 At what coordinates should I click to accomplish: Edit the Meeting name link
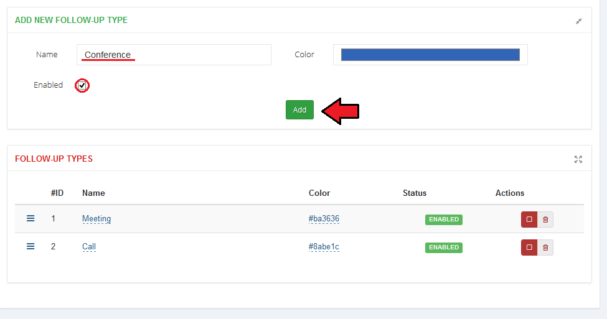coord(96,219)
